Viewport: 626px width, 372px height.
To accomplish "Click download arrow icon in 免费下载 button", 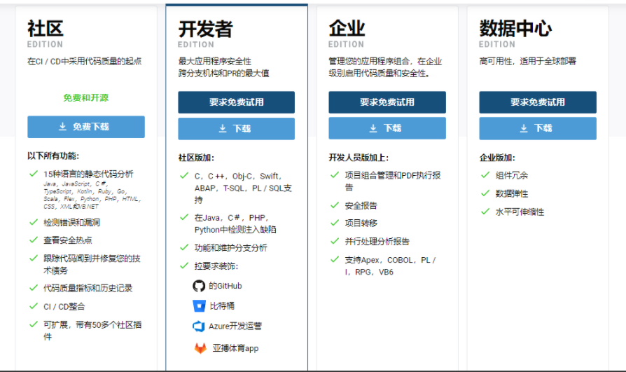I will pyautogui.click(x=63, y=127).
